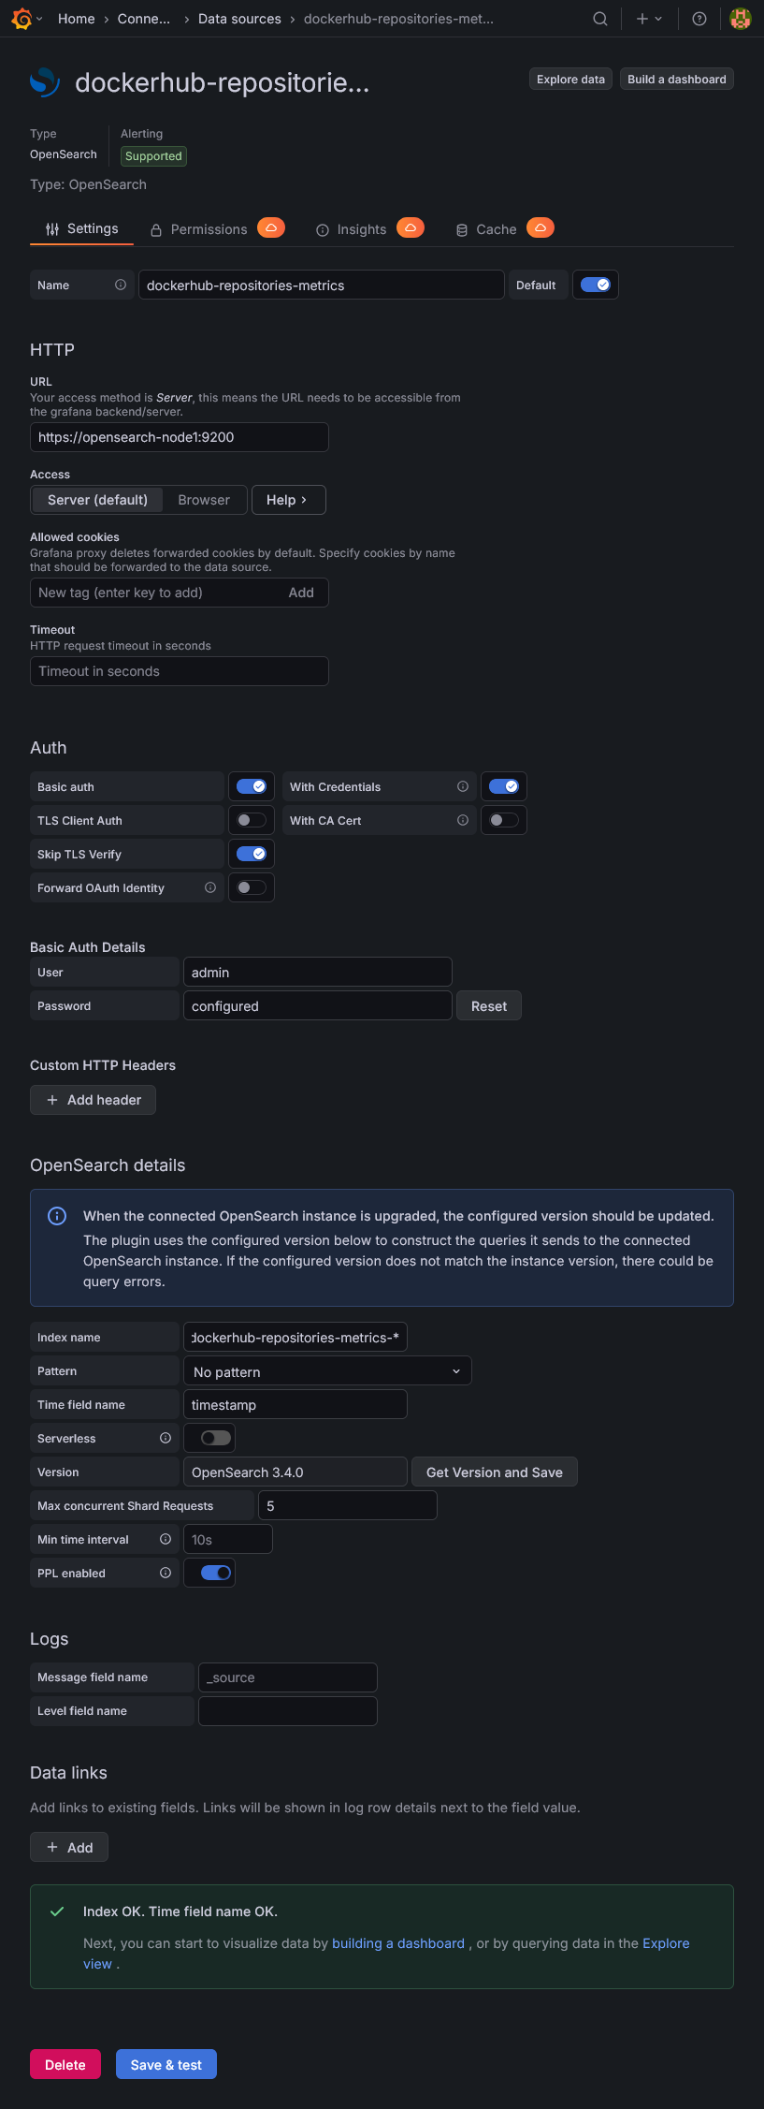Screen dimensions: 764x2109
Task: Disable the Basic auth toggle
Action: [252, 786]
